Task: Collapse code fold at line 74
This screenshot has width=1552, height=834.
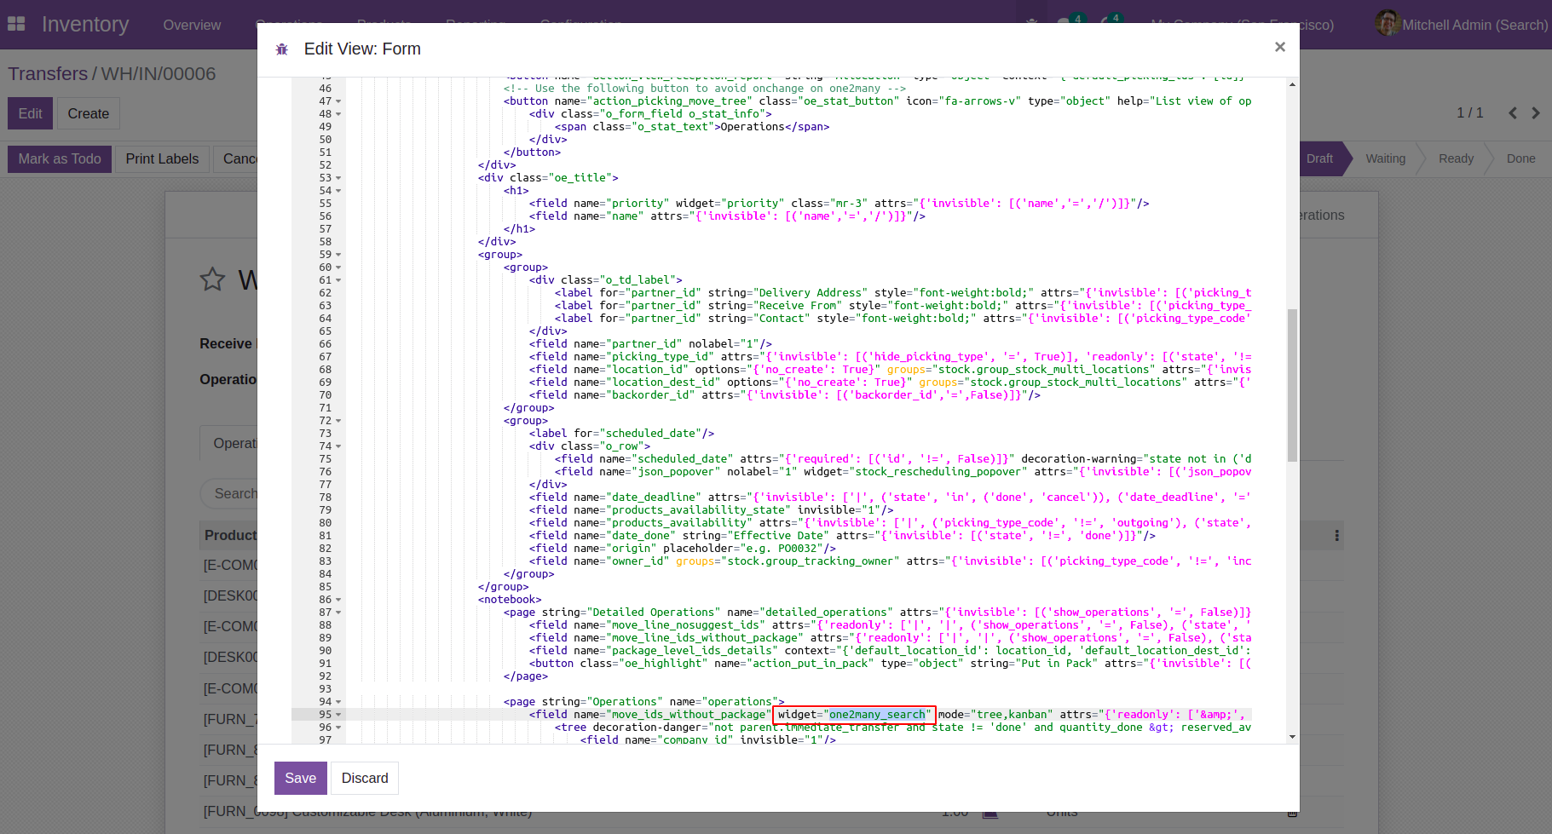Action: click(338, 446)
